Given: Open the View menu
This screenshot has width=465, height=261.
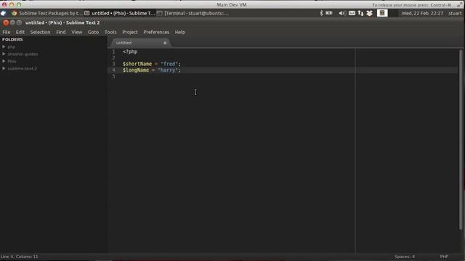Looking at the screenshot, I should 76,32.
